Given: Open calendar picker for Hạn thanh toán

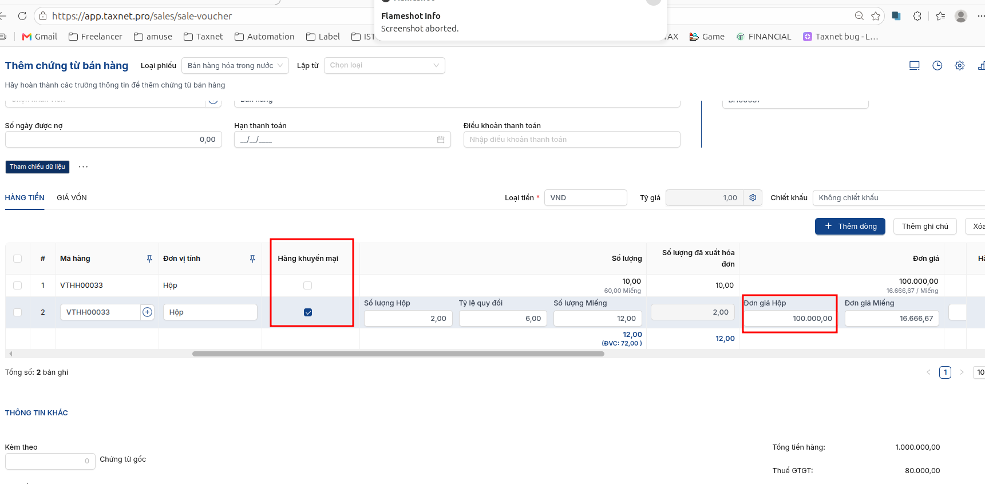Looking at the screenshot, I should [441, 140].
